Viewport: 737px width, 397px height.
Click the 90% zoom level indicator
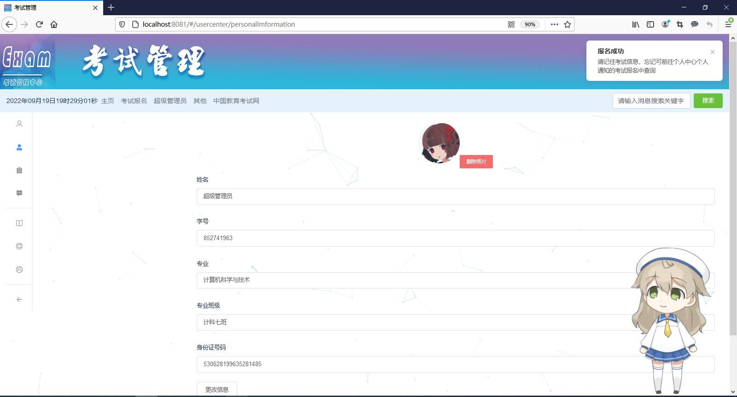pyautogui.click(x=530, y=24)
